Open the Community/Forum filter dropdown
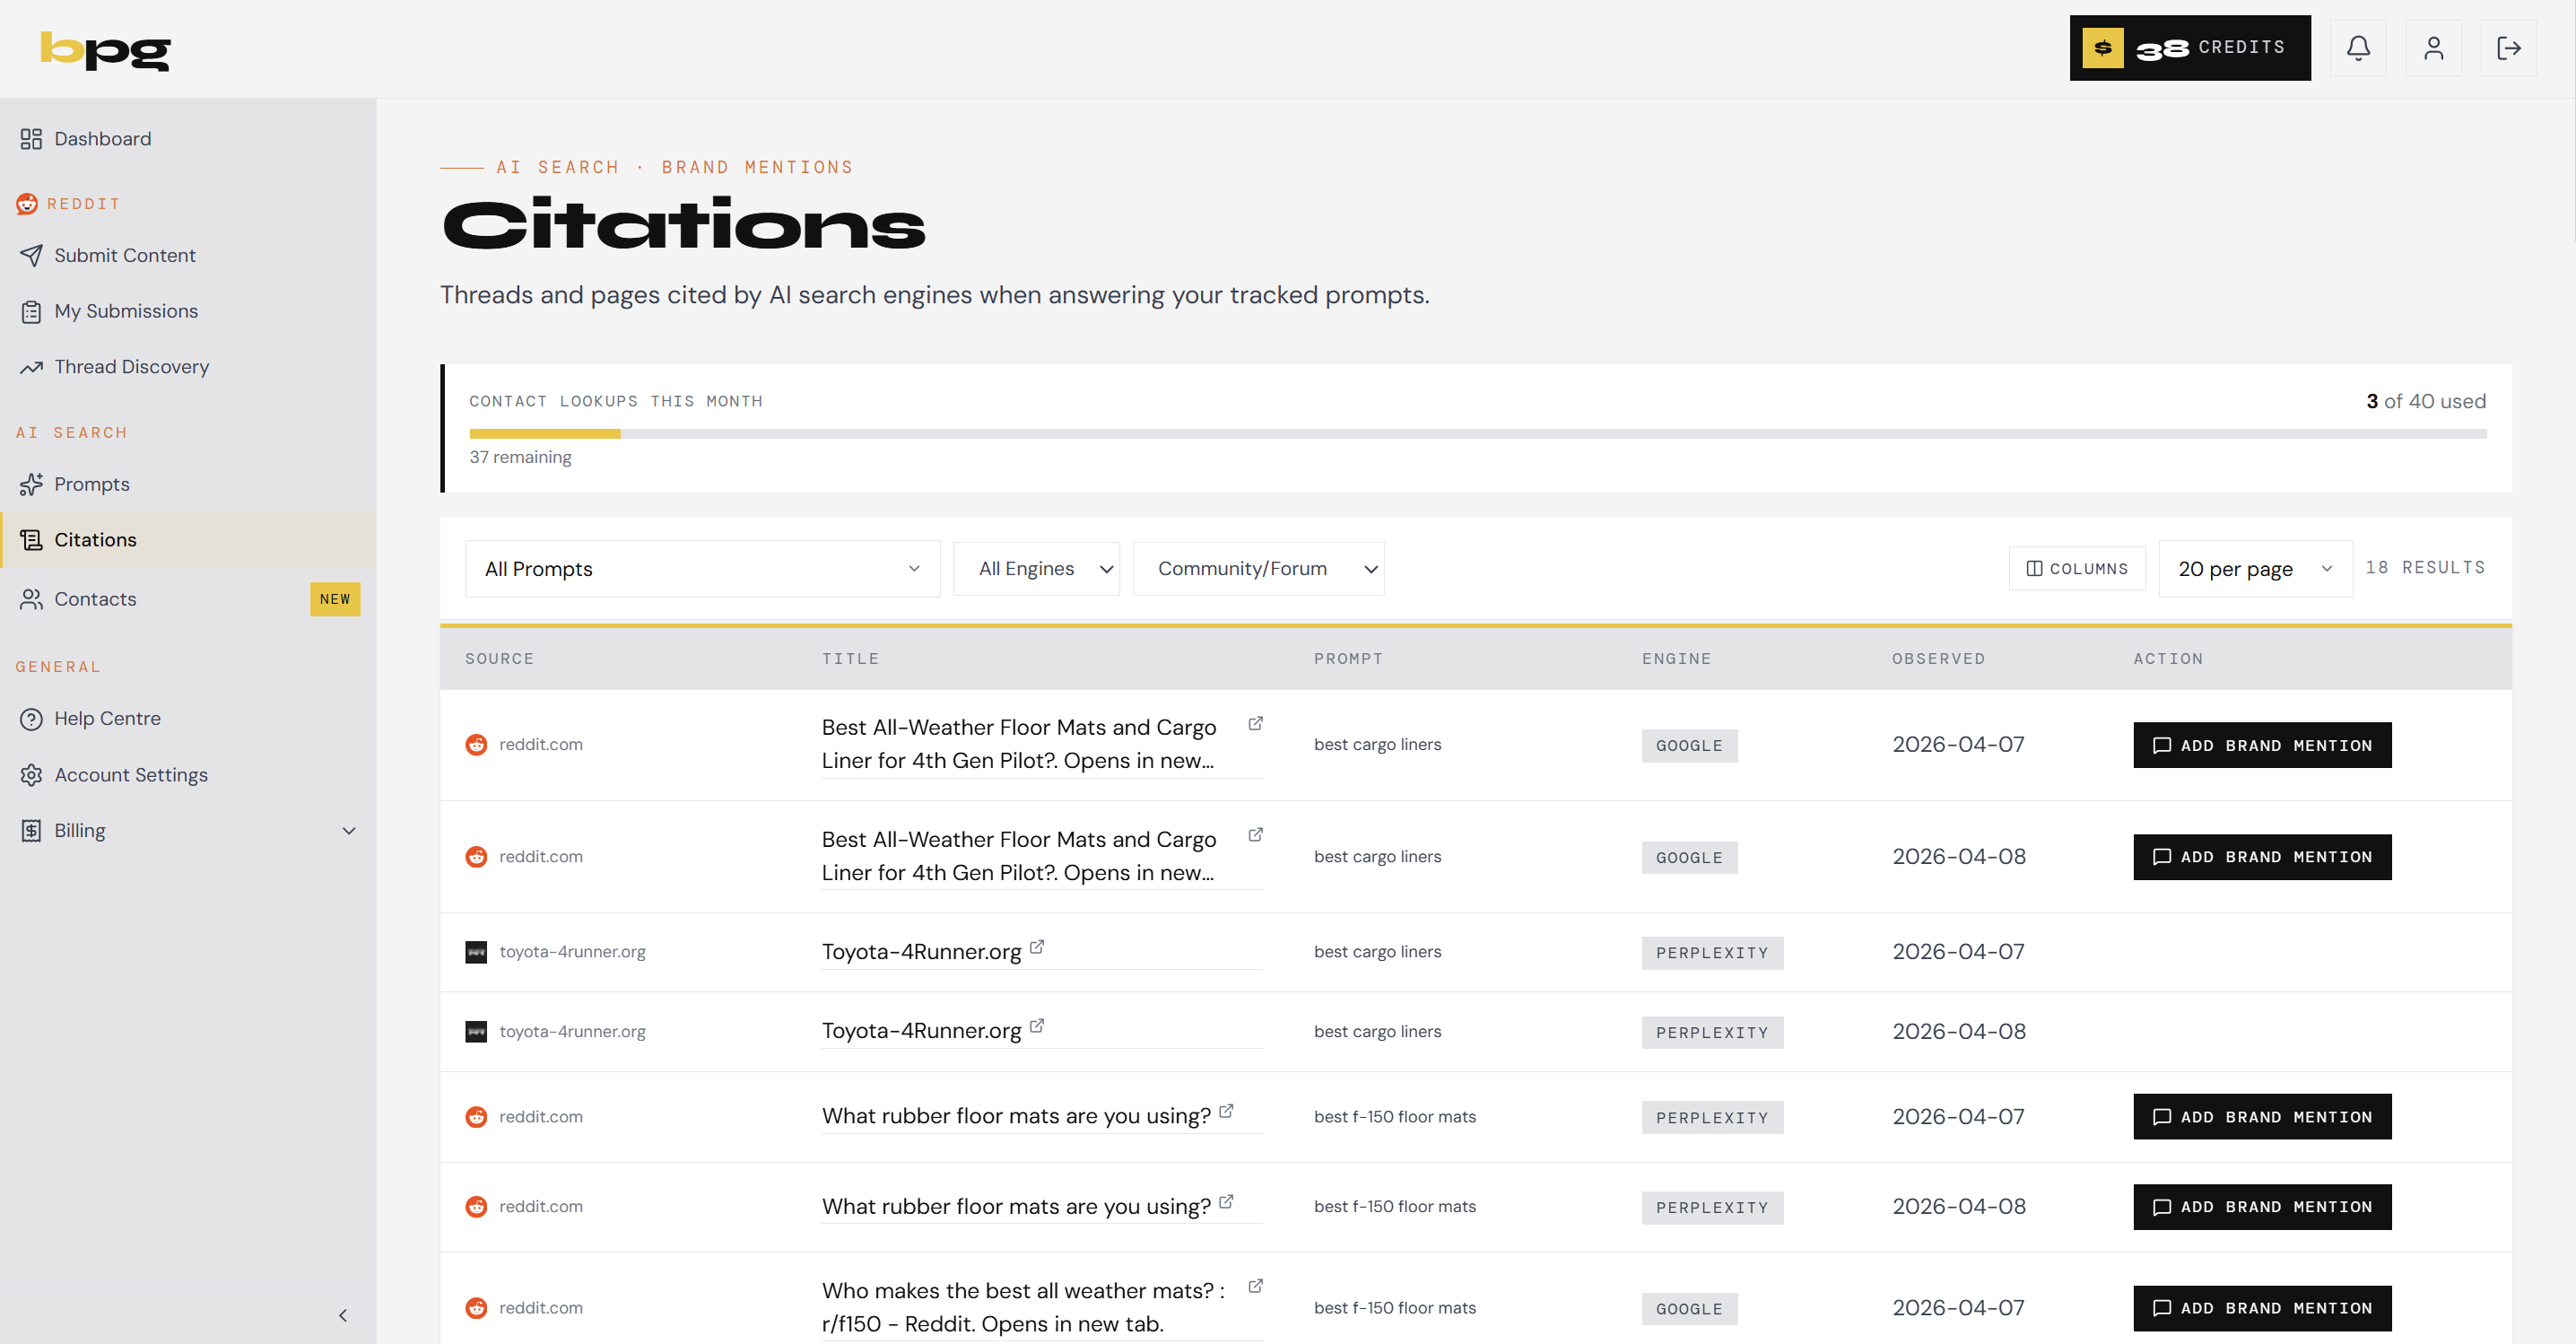 1258,569
